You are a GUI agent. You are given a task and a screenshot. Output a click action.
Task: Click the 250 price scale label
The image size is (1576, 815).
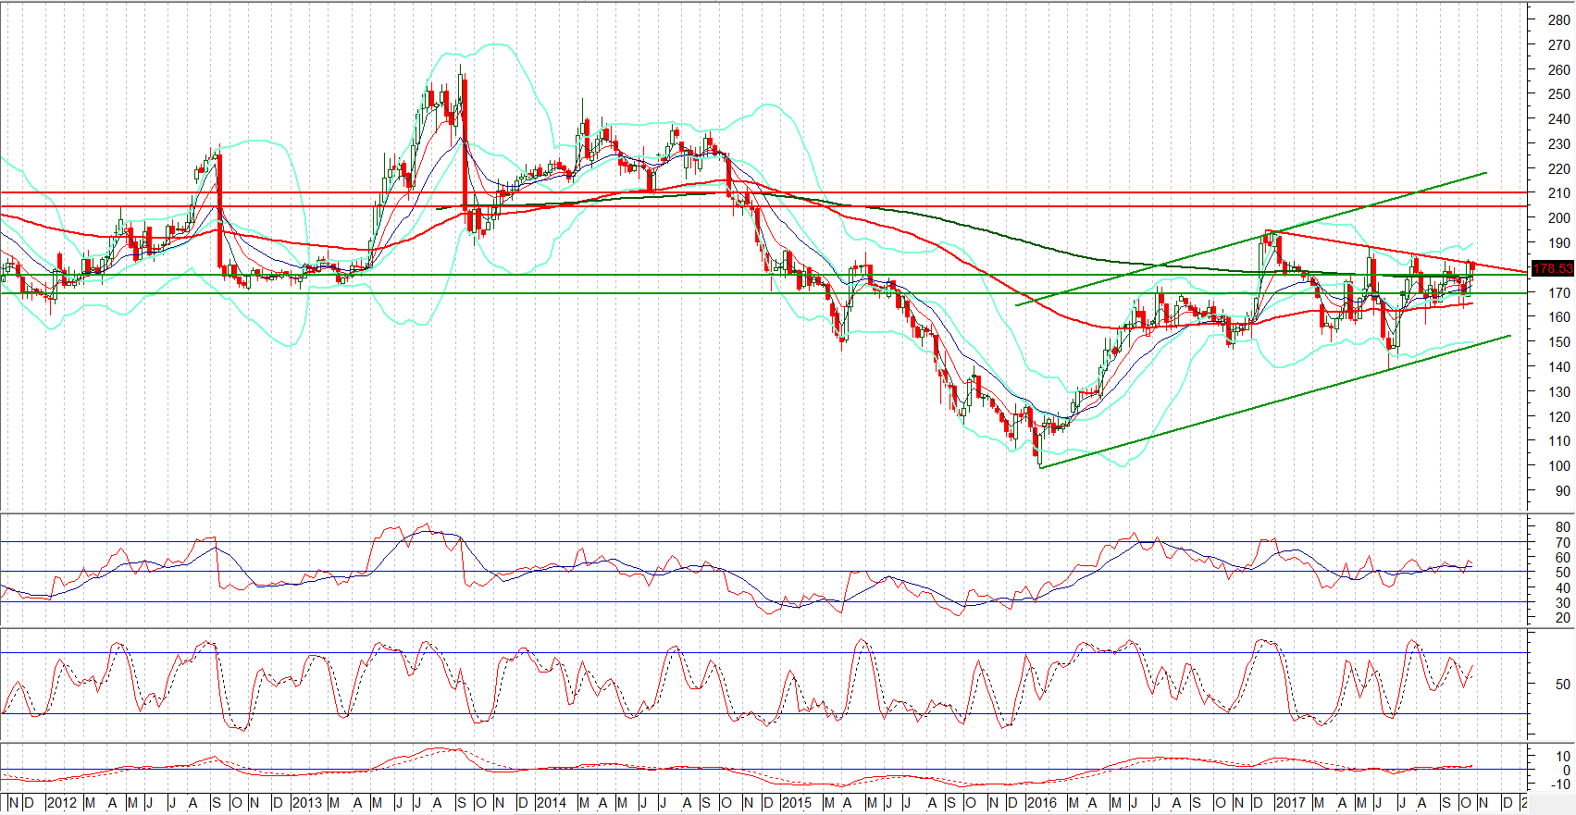coord(1559,93)
